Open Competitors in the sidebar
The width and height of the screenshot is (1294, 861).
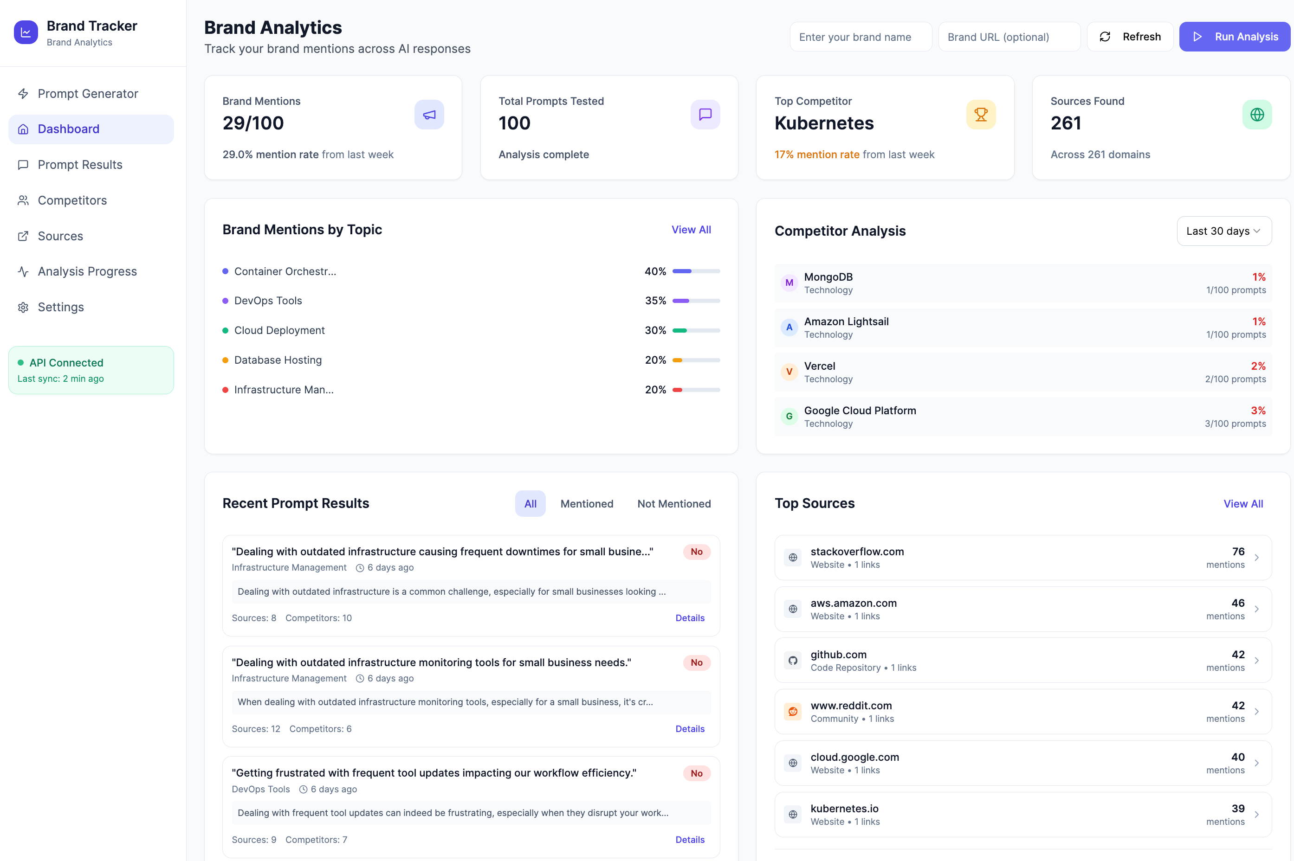point(72,200)
